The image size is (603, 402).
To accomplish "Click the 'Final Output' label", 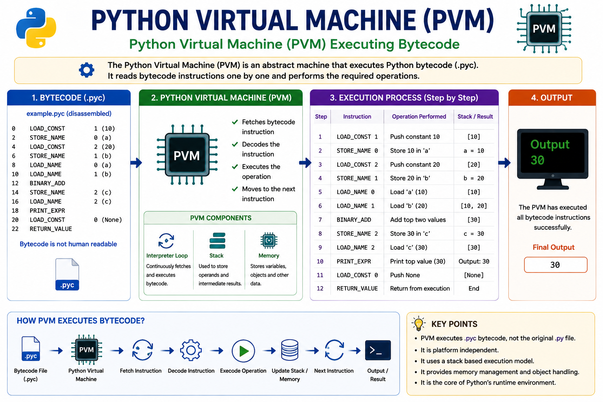I will click(554, 247).
